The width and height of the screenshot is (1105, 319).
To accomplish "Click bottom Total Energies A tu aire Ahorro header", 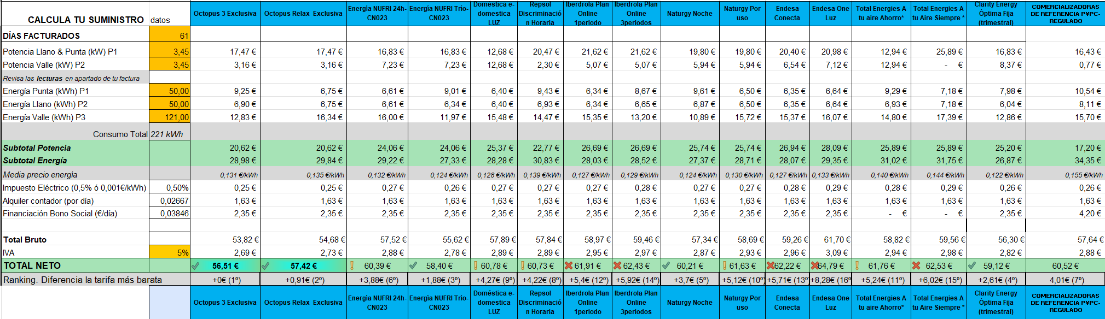I will [881, 303].
